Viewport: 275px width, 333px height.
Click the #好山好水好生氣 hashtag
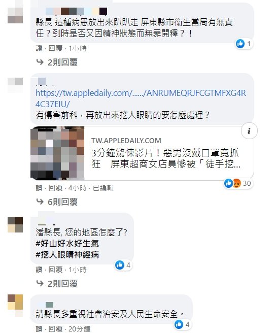(67, 243)
